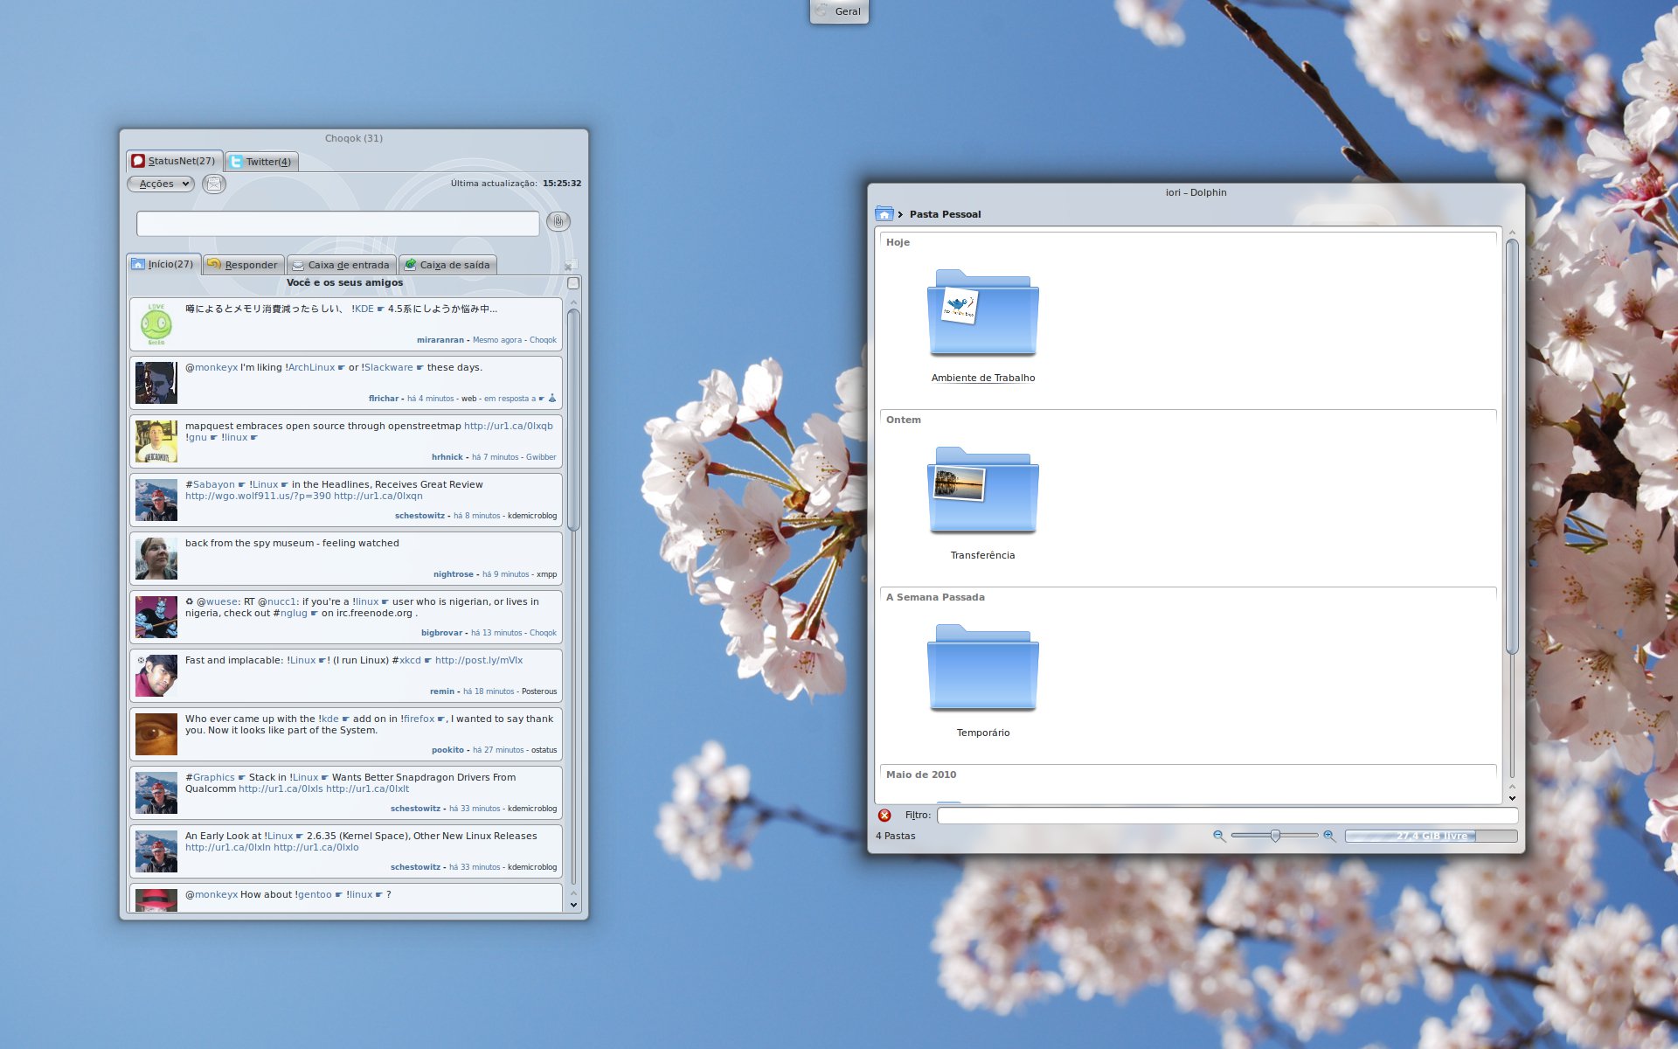Click remin's avatar picture
Viewport: 1678px width, 1049px height.
[x=156, y=676]
